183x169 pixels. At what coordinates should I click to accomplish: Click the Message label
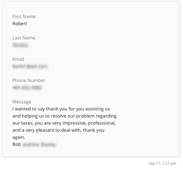coord(22,102)
